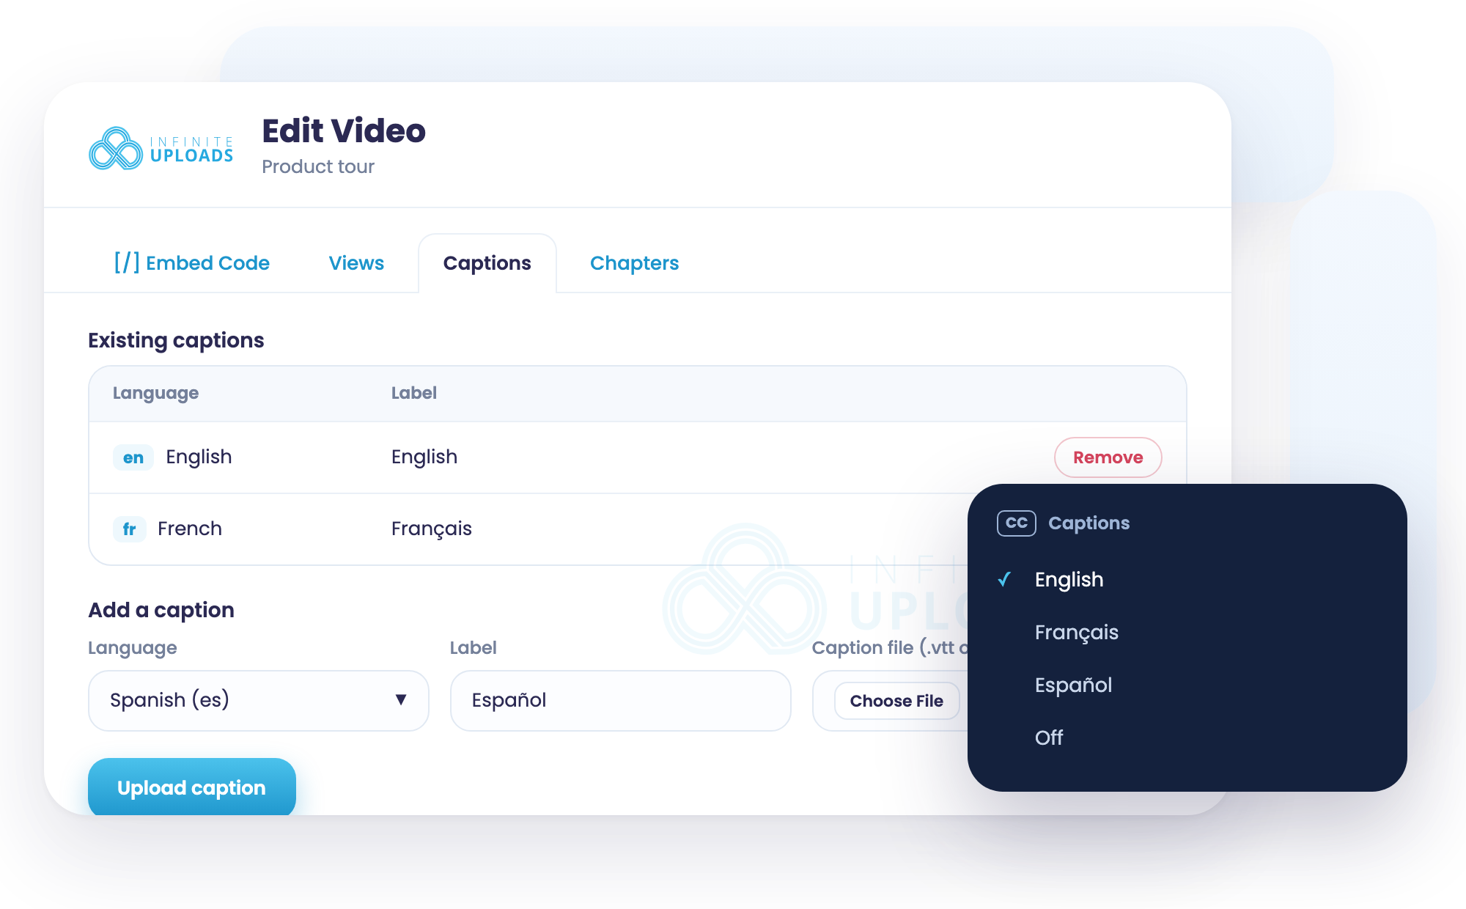Click the 'Existing captions' heading
Viewport: 1466px width, 909px height.
point(176,341)
